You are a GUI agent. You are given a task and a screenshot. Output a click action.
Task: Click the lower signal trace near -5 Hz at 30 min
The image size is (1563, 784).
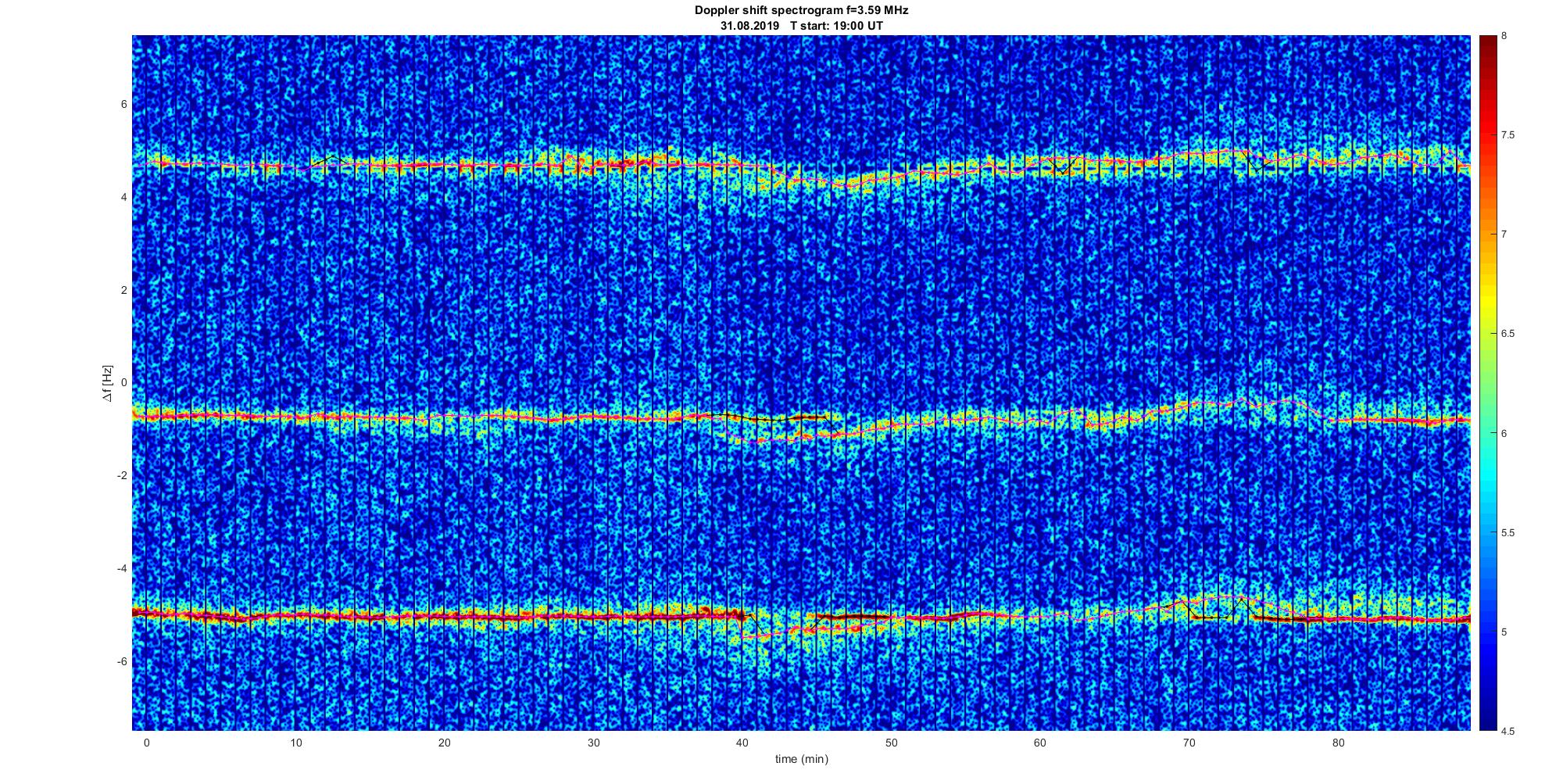tap(593, 617)
